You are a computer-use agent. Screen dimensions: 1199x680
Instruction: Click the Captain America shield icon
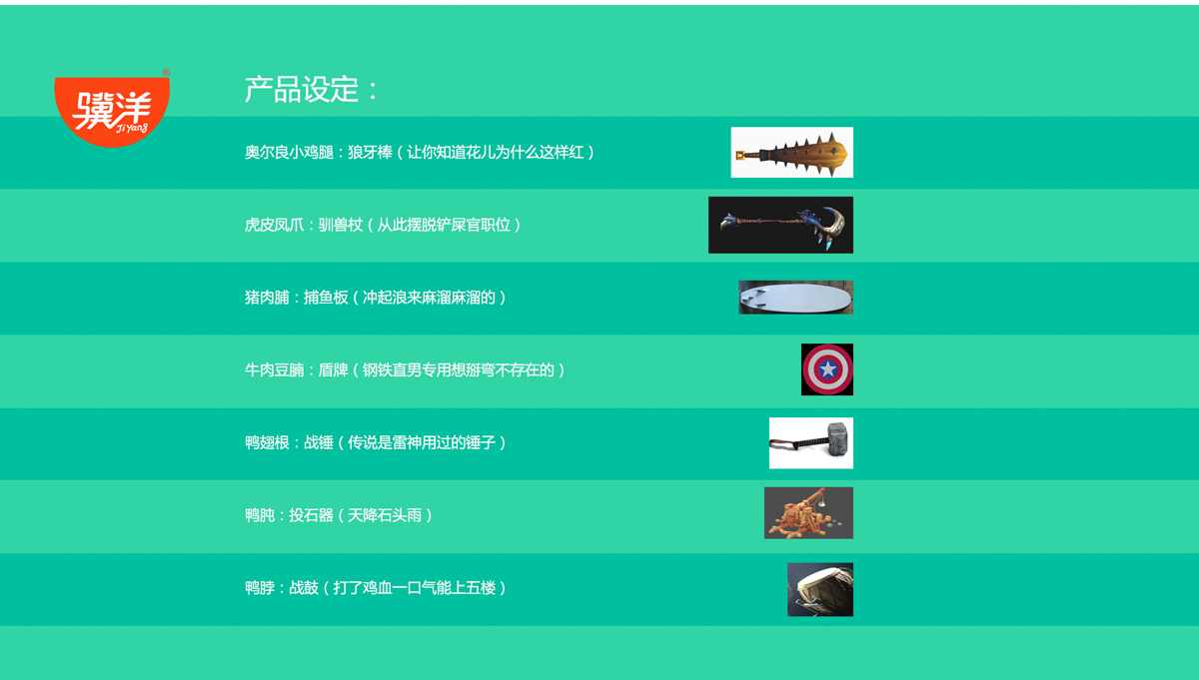827,369
